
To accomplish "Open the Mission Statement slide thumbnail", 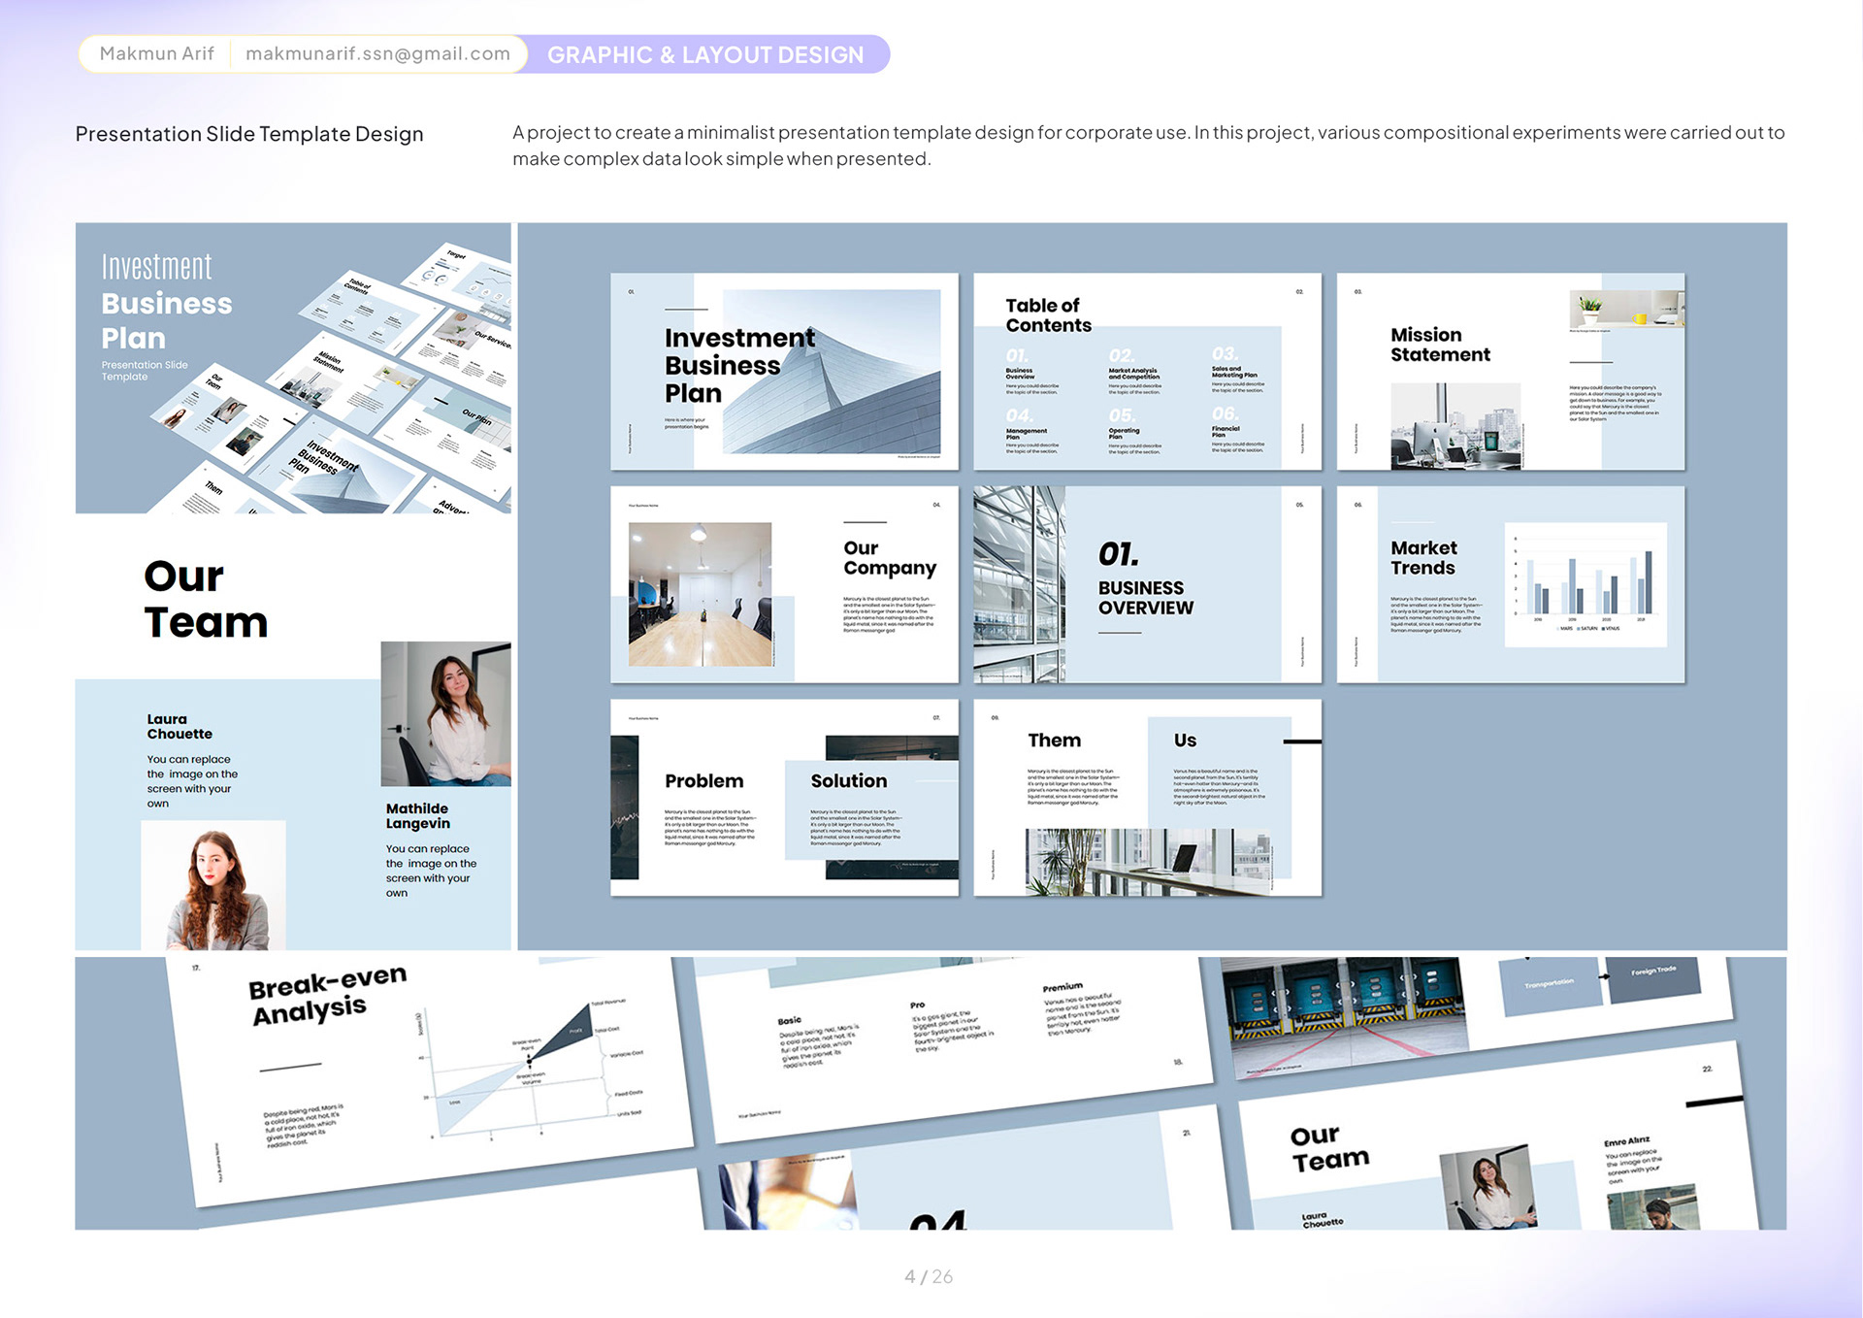I will coord(1510,372).
